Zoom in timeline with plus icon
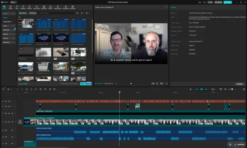Image resolution: width=247 pixels, height=148 pixels. pos(244,89)
